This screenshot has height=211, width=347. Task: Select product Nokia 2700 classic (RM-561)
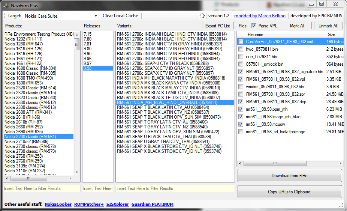tap(39, 137)
